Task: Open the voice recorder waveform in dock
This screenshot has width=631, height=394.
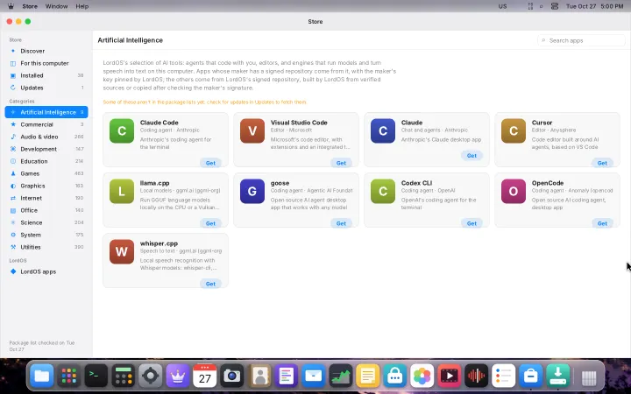Action: pos(477,376)
